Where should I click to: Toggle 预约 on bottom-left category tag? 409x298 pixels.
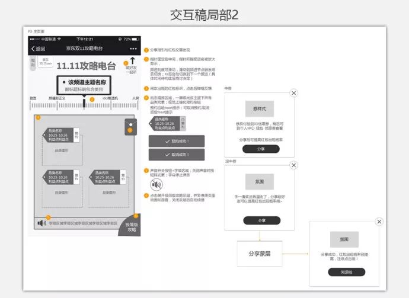click(76, 177)
